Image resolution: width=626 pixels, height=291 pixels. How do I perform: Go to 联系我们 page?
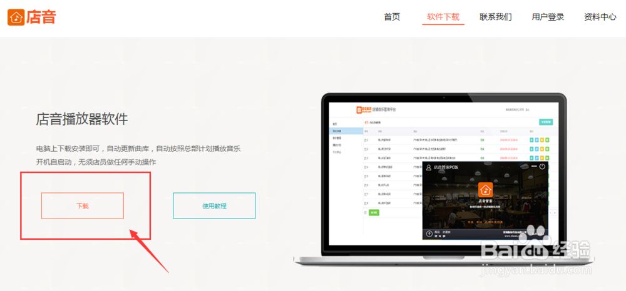tap(495, 17)
